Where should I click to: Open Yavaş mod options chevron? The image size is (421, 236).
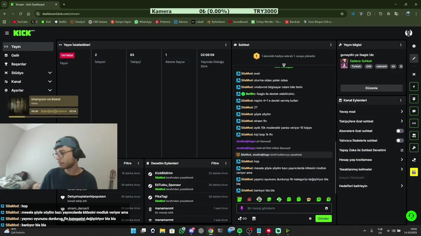(402, 112)
